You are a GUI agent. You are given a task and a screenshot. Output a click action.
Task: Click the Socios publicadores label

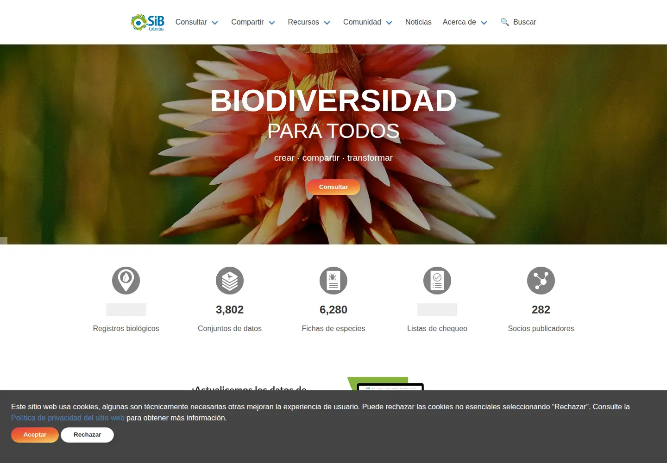click(541, 328)
